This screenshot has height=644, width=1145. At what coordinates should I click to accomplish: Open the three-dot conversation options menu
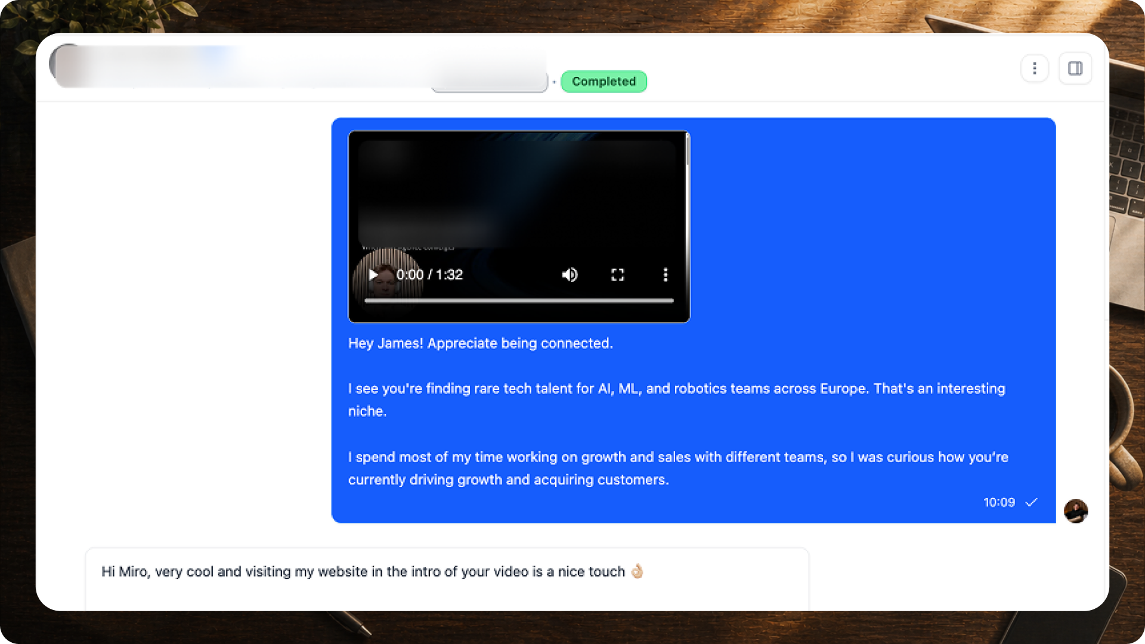point(1035,69)
